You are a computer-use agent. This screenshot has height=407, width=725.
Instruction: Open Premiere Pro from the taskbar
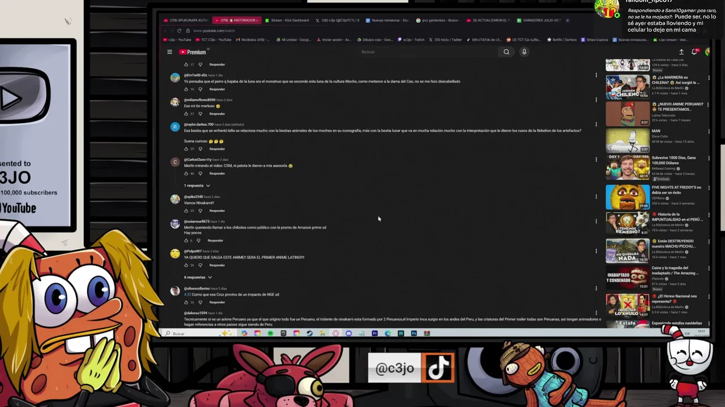click(x=374, y=334)
